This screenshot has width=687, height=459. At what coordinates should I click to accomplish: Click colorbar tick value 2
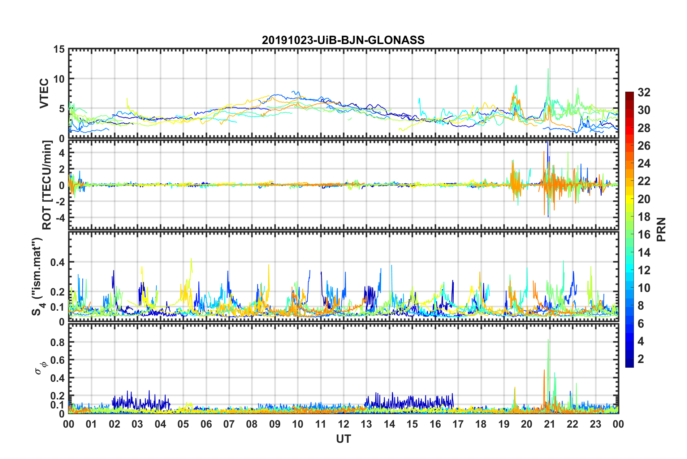point(641,359)
